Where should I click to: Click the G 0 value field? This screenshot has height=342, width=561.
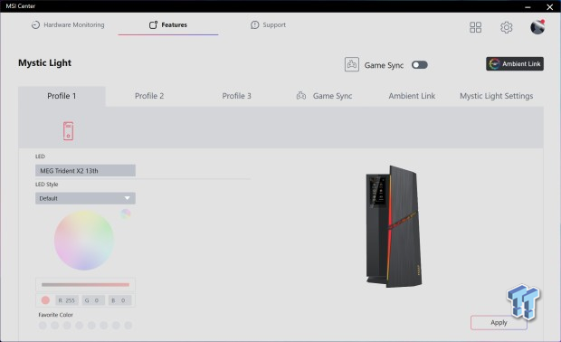click(93, 300)
